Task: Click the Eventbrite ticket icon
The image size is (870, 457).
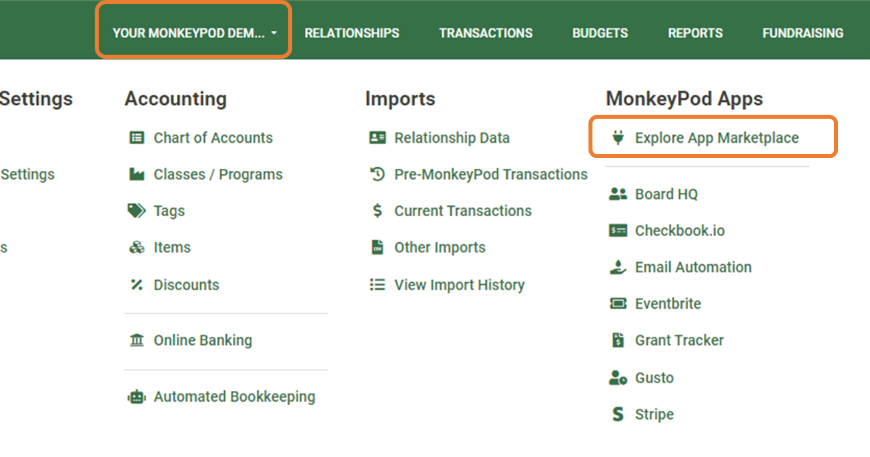Action: tap(617, 304)
